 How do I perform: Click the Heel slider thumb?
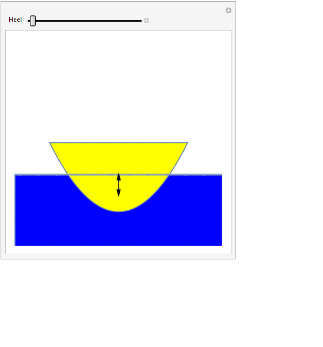33,21
